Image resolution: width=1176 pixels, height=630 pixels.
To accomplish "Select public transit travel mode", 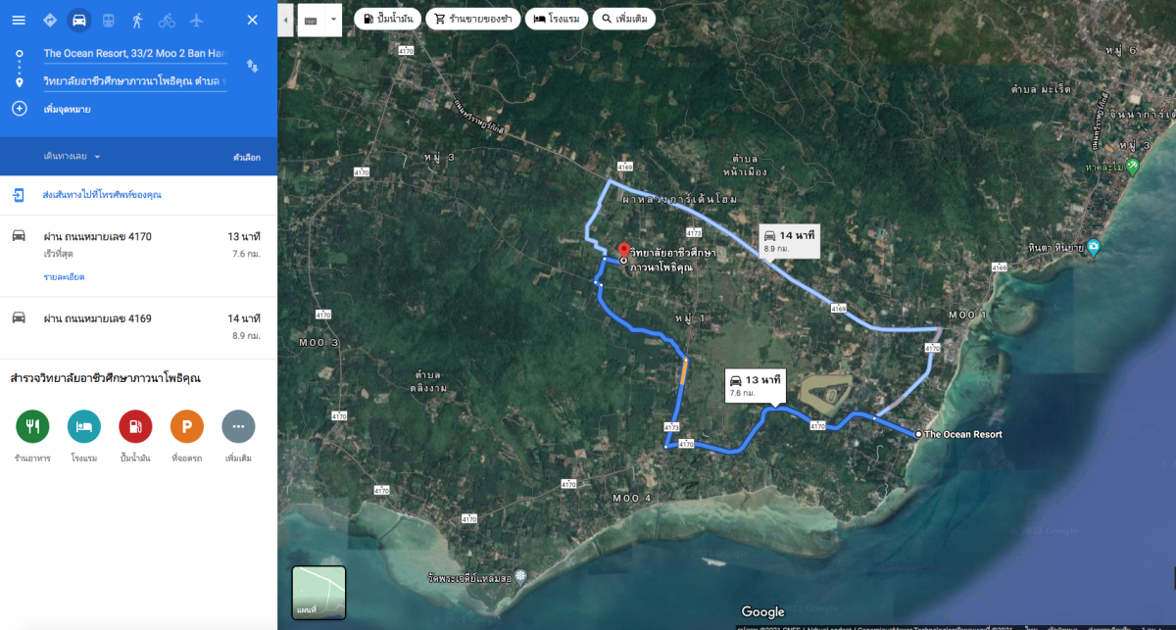I will coord(108,20).
